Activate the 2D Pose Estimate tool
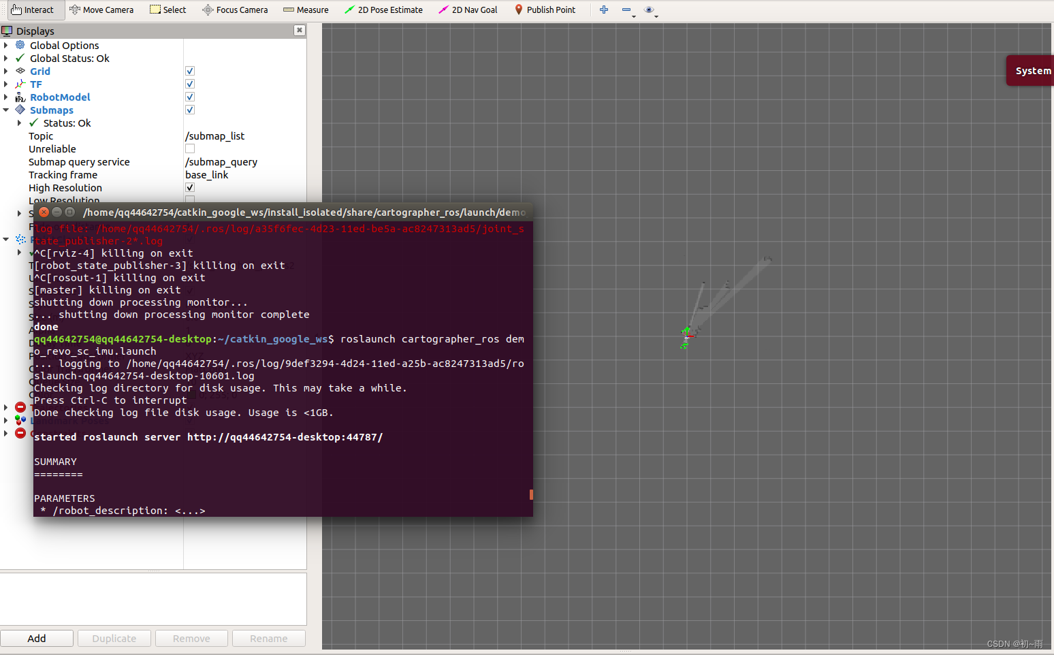 click(383, 10)
